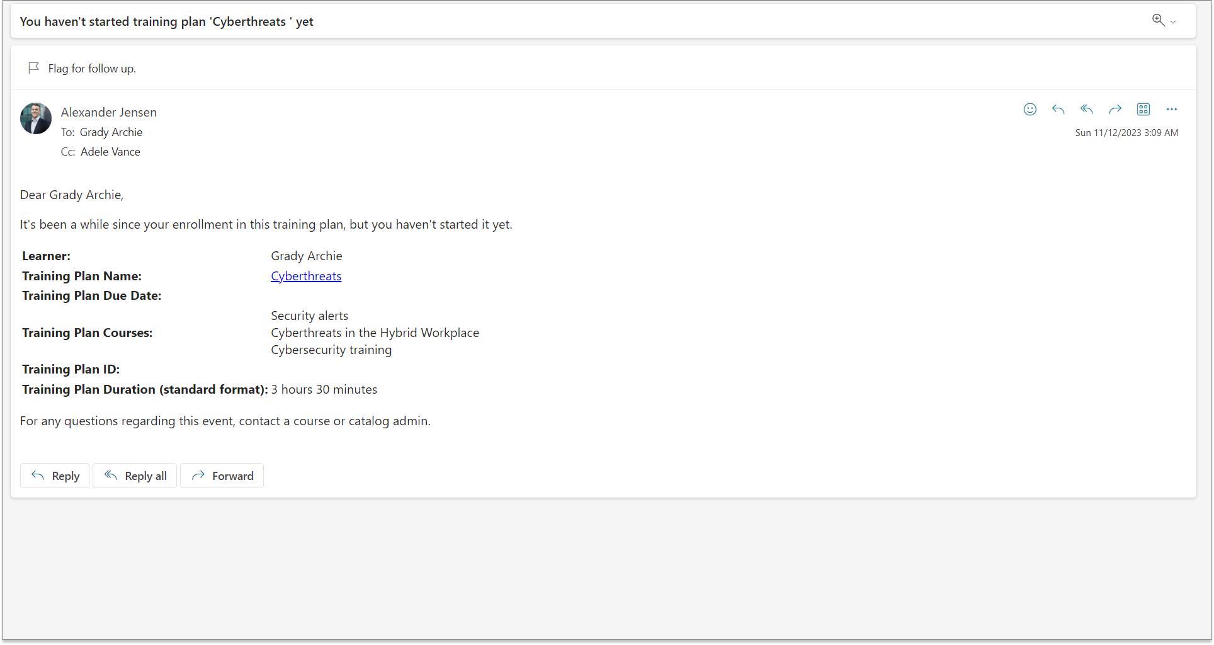
Task: Click the Reply arrow icon in header
Action: (x=1058, y=110)
